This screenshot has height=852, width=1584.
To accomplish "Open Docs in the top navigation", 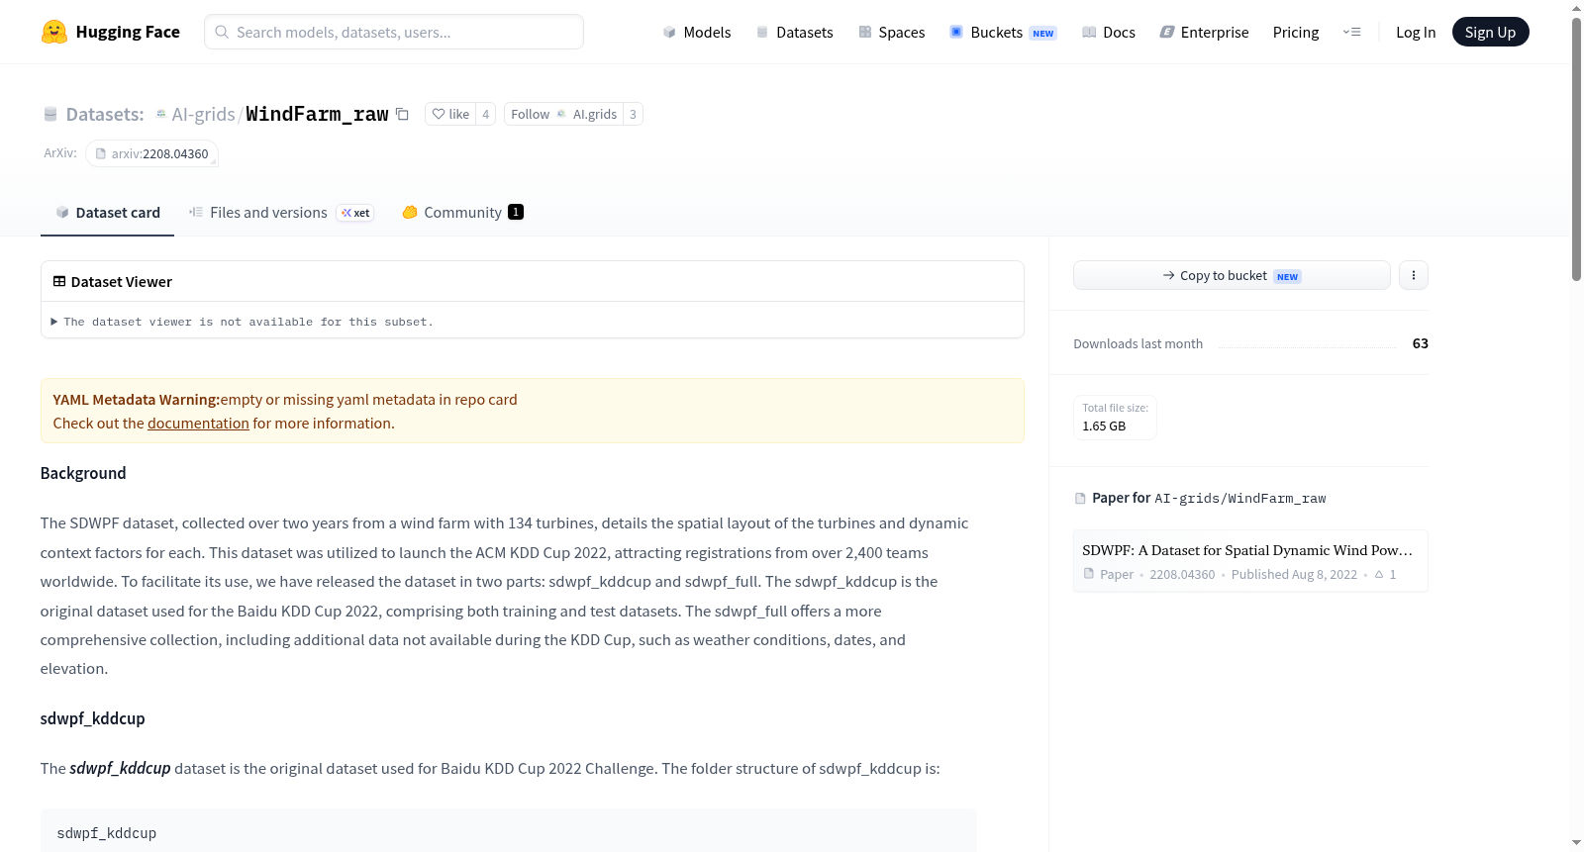I will point(1108,32).
